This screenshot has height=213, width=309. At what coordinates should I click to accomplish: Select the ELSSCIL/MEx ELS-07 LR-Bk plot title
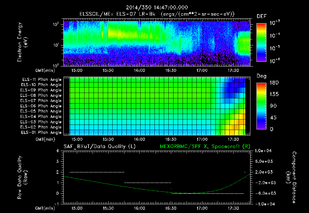pos(157,14)
